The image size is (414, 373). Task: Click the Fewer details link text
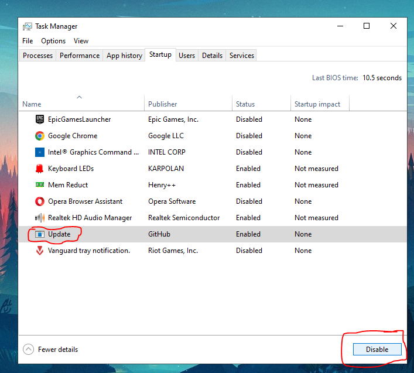point(58,349)
